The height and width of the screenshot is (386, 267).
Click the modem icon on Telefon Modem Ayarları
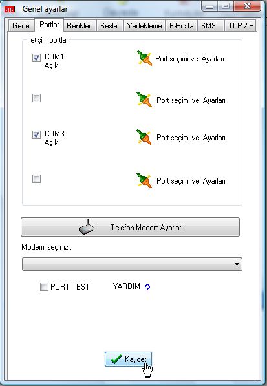(87, 227)
